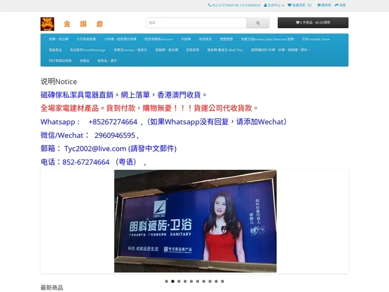
Task: Select the active second carousel dot
Action: pyautogui.click(x=173, y=281)
